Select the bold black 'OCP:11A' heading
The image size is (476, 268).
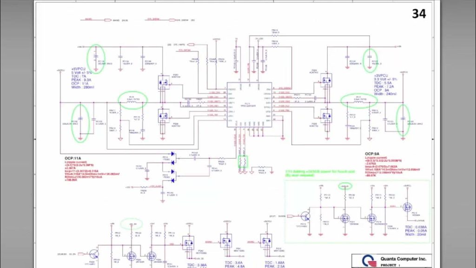(73, 158)
